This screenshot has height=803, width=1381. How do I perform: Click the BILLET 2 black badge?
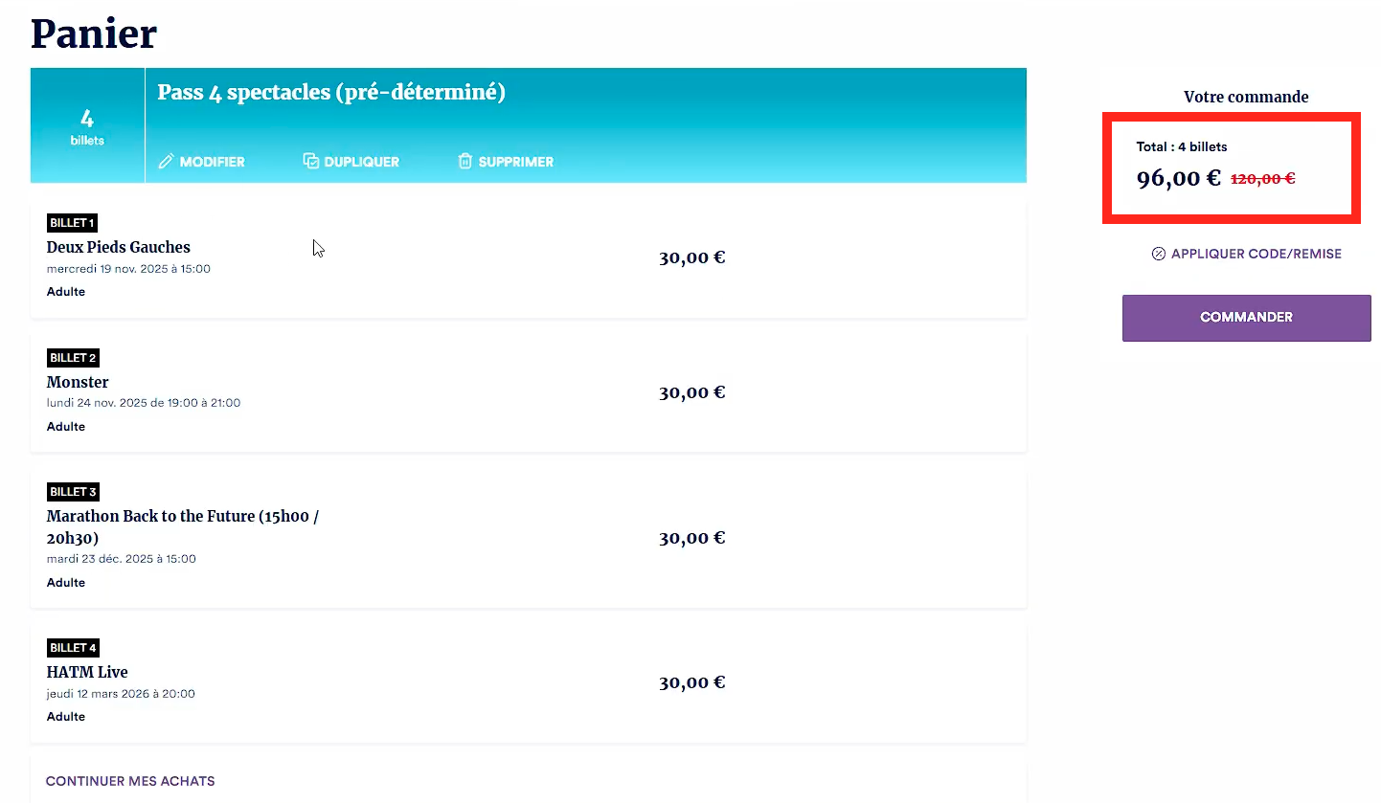[73, 358]
